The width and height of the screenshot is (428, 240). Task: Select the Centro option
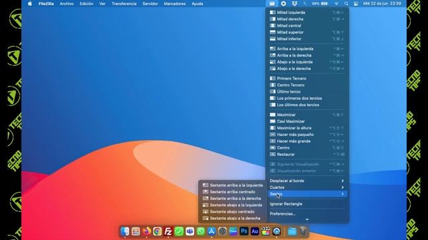click(307, 148)
